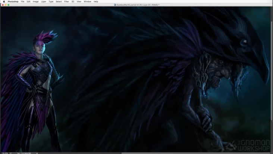Open the Image menu
Screen dimensions: 273x154
(36, 1)
